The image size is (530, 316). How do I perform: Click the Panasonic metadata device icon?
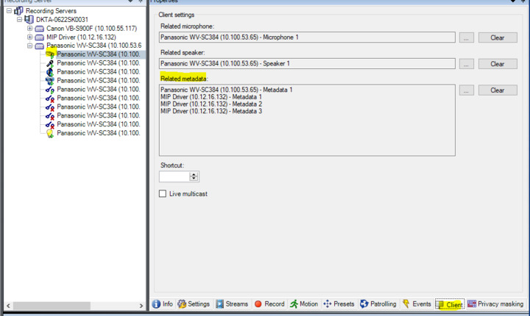49,81
